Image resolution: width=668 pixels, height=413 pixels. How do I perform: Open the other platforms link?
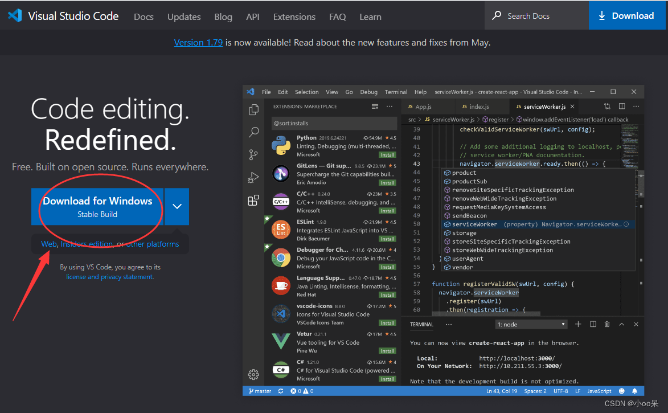[x=153, y=244]
